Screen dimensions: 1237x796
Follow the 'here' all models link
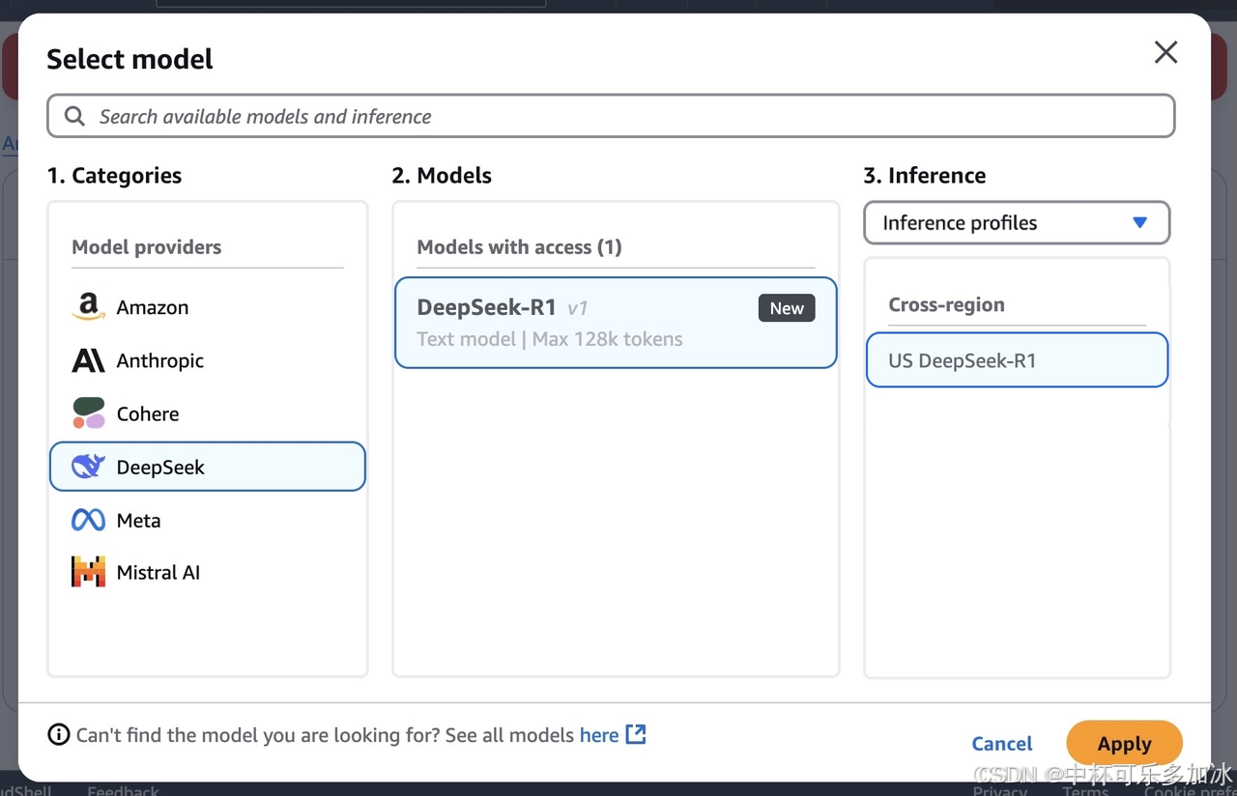[599, 735]
